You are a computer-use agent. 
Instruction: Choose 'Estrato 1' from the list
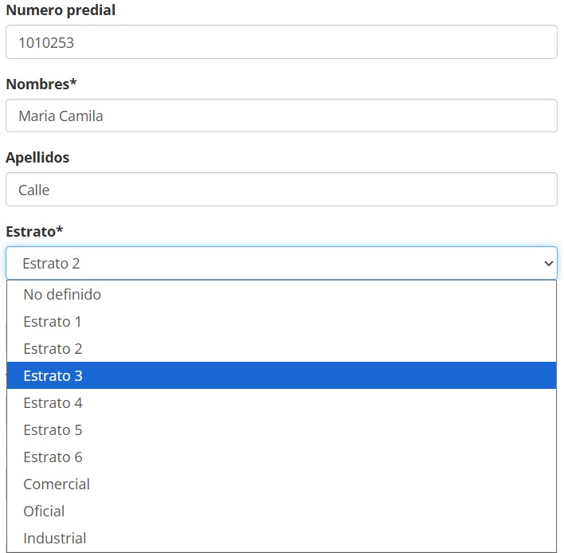(x=53, y=322)
